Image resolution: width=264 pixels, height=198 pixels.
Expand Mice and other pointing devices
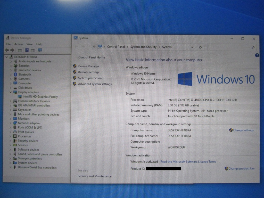point(10,114)
